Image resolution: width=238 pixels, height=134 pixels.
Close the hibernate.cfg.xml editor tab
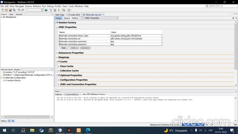[103, 15]
